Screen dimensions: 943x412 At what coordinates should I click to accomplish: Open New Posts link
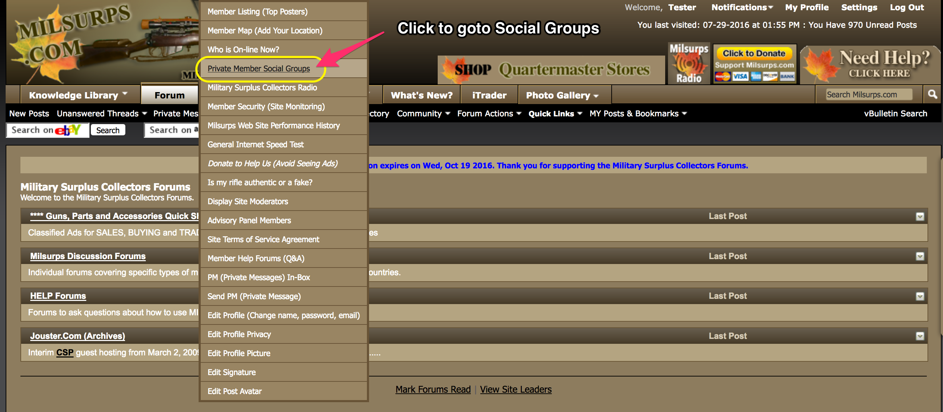29,113
